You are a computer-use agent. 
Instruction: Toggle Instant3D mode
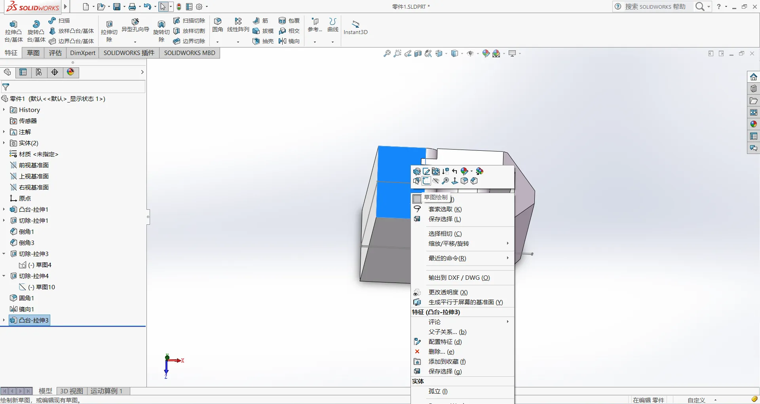pyautogui.click(x=355, y=28)
